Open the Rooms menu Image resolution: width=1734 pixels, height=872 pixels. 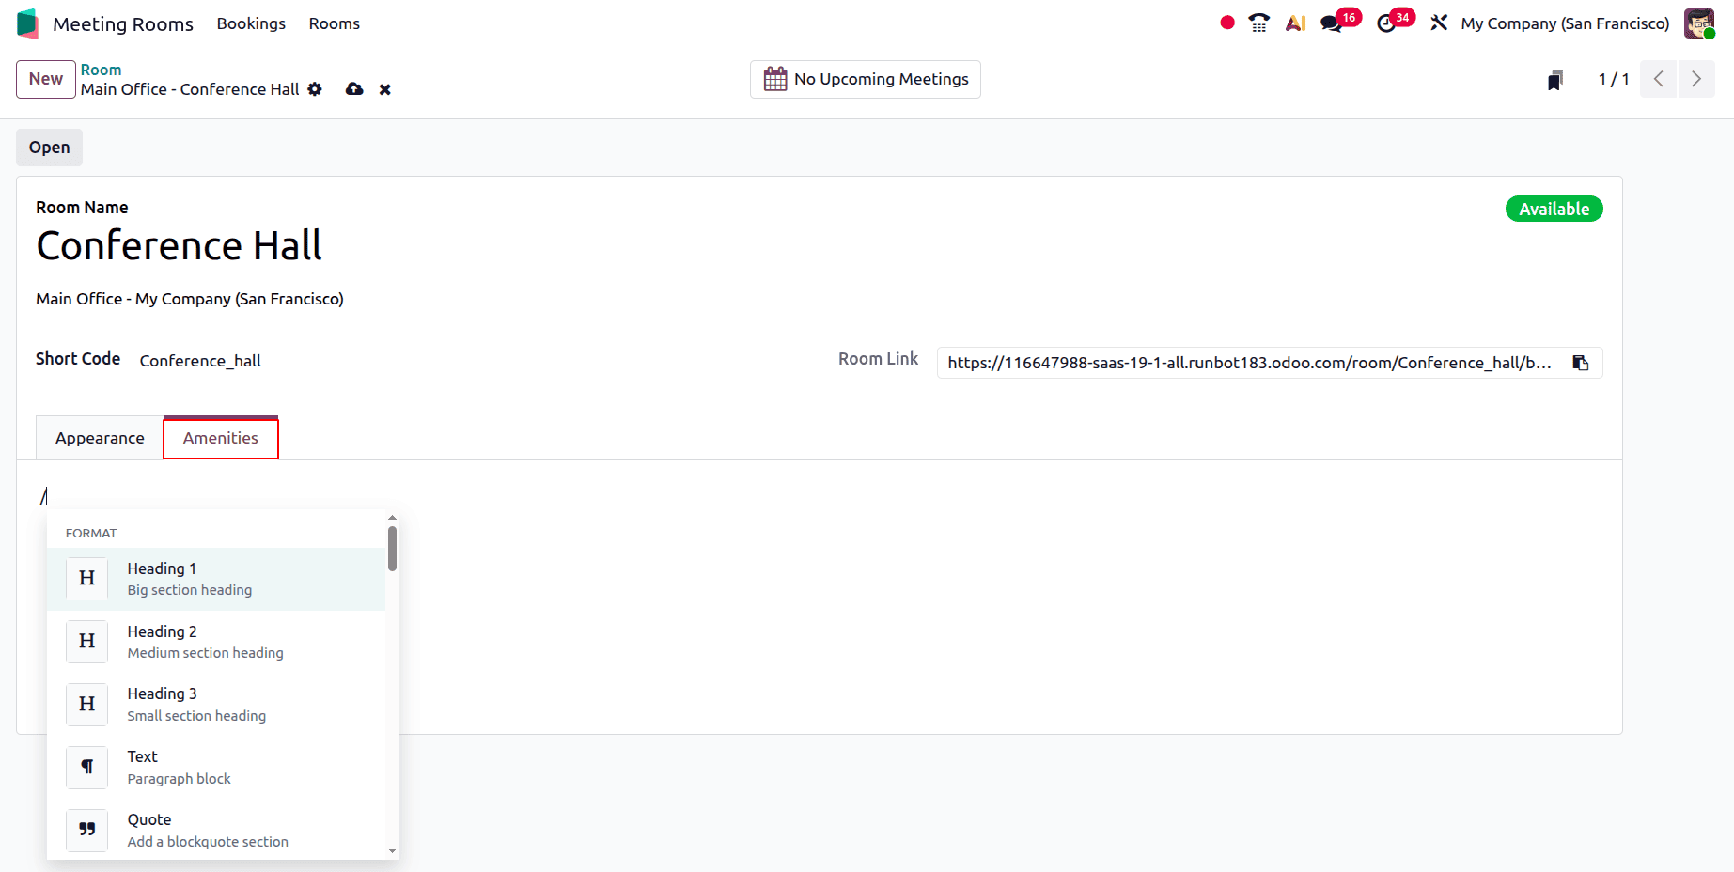pyautogui.click(x=335, y=23)
